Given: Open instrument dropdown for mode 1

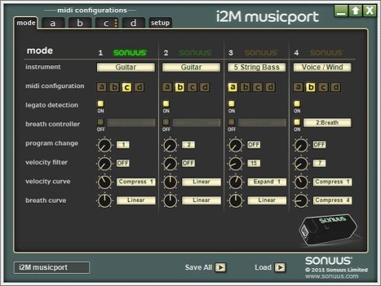Looking at the screenshot, I should 126,67.
